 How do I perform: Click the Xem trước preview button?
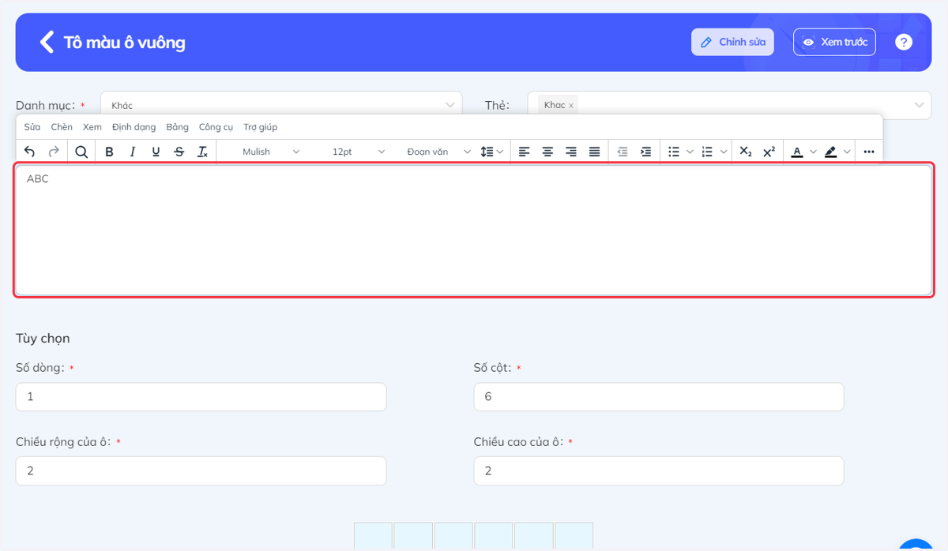pos(834,42)
